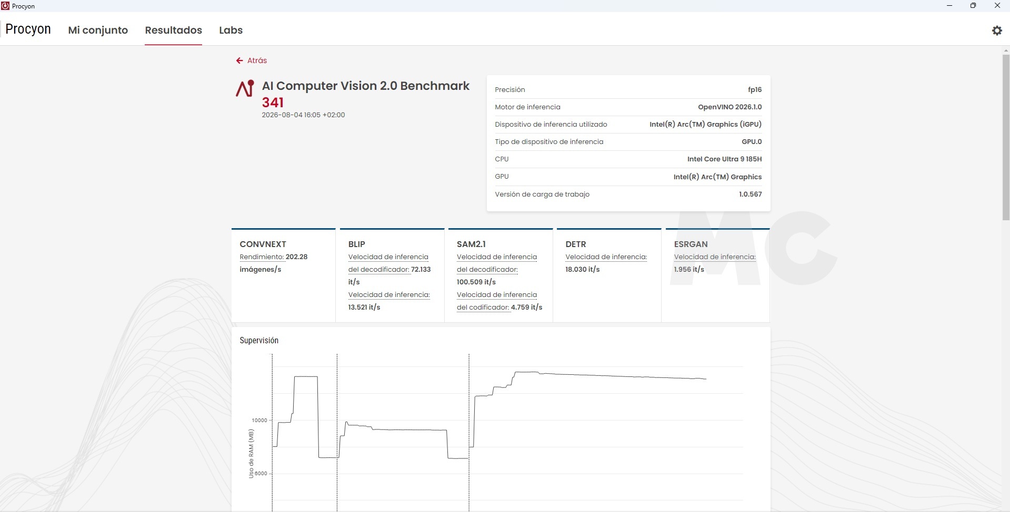Click Intel(R) Arc(TM) Graphics (iGPU) value
Image resolution: width=1010 pixels, height=512 pixels.
pos(705,125)
